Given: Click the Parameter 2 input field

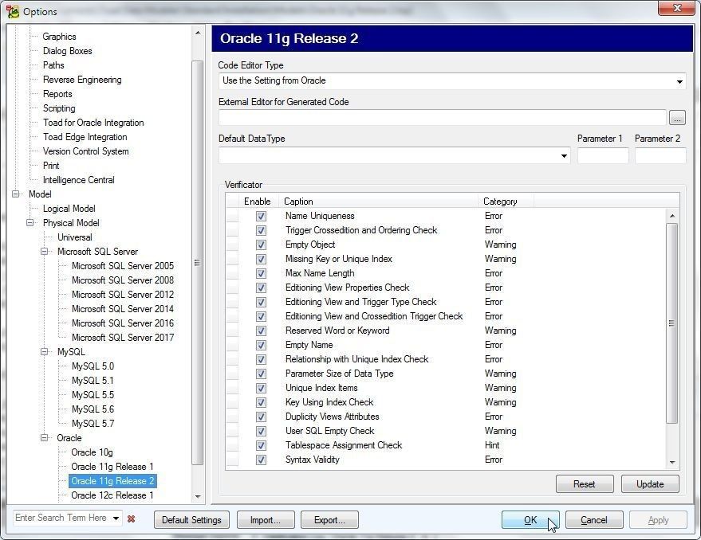Looking at the screenshot, I should 660,155.
